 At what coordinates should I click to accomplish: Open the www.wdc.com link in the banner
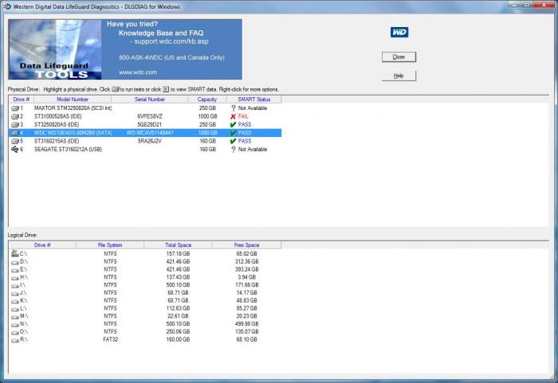[x=138, y=72]
